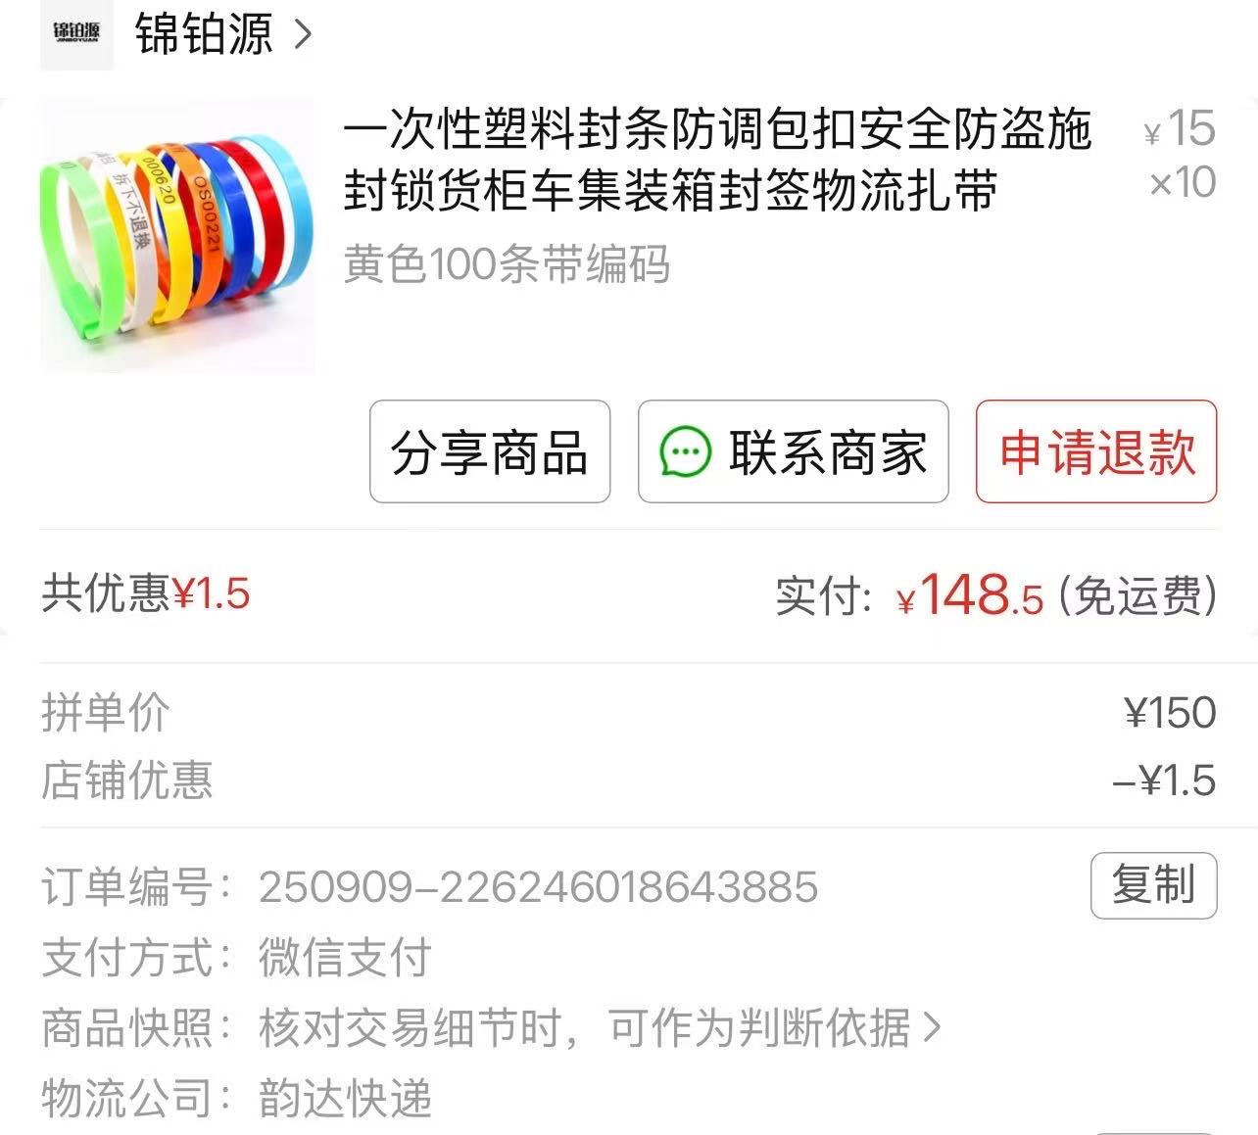Tap 物流公司 韵达快递 row
1258x1135 pixels.
tap(237, 1099)
